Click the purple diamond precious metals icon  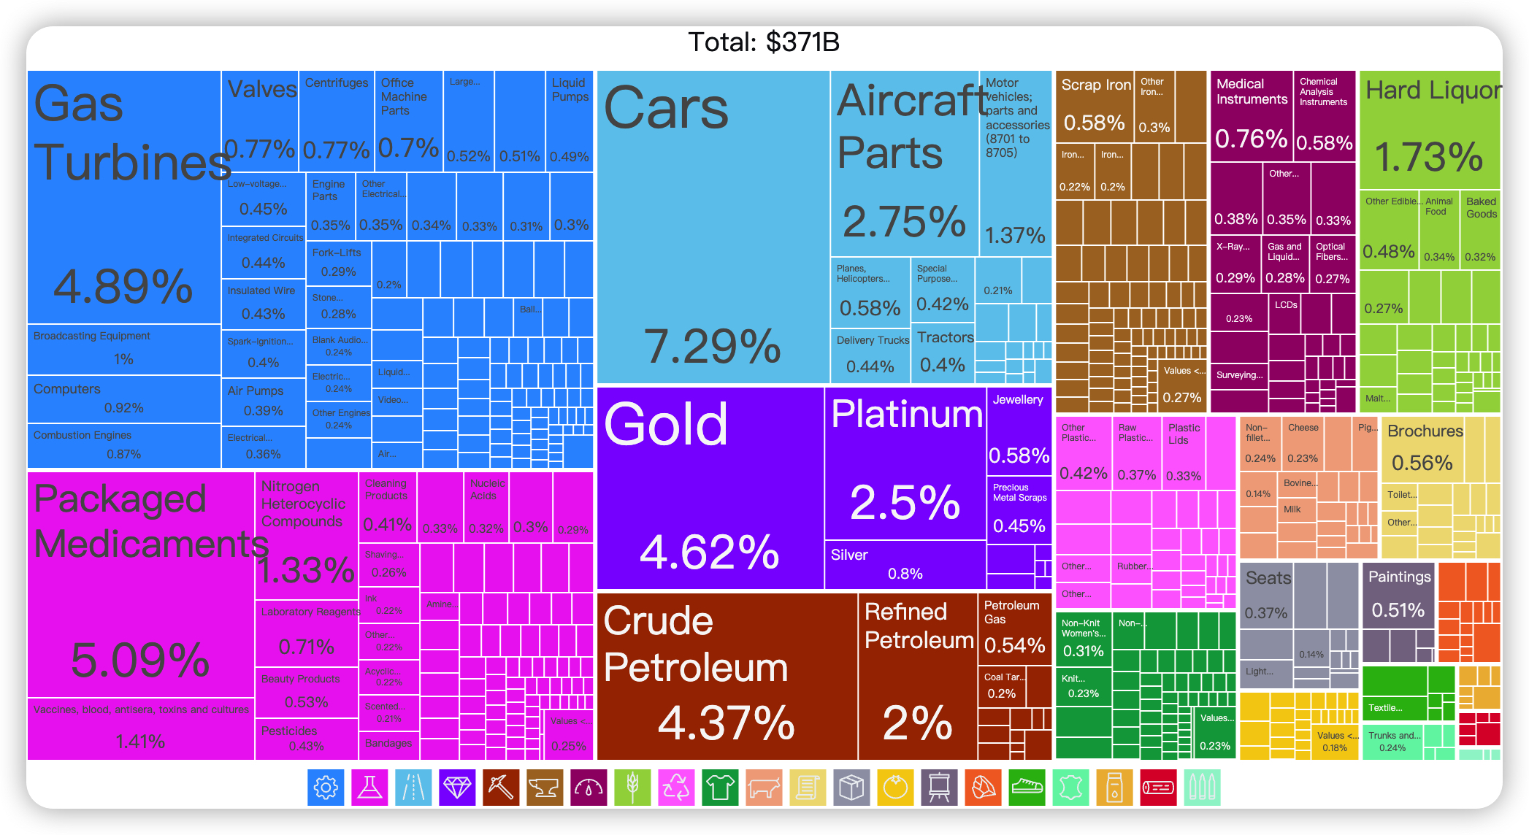click(457, 788)
